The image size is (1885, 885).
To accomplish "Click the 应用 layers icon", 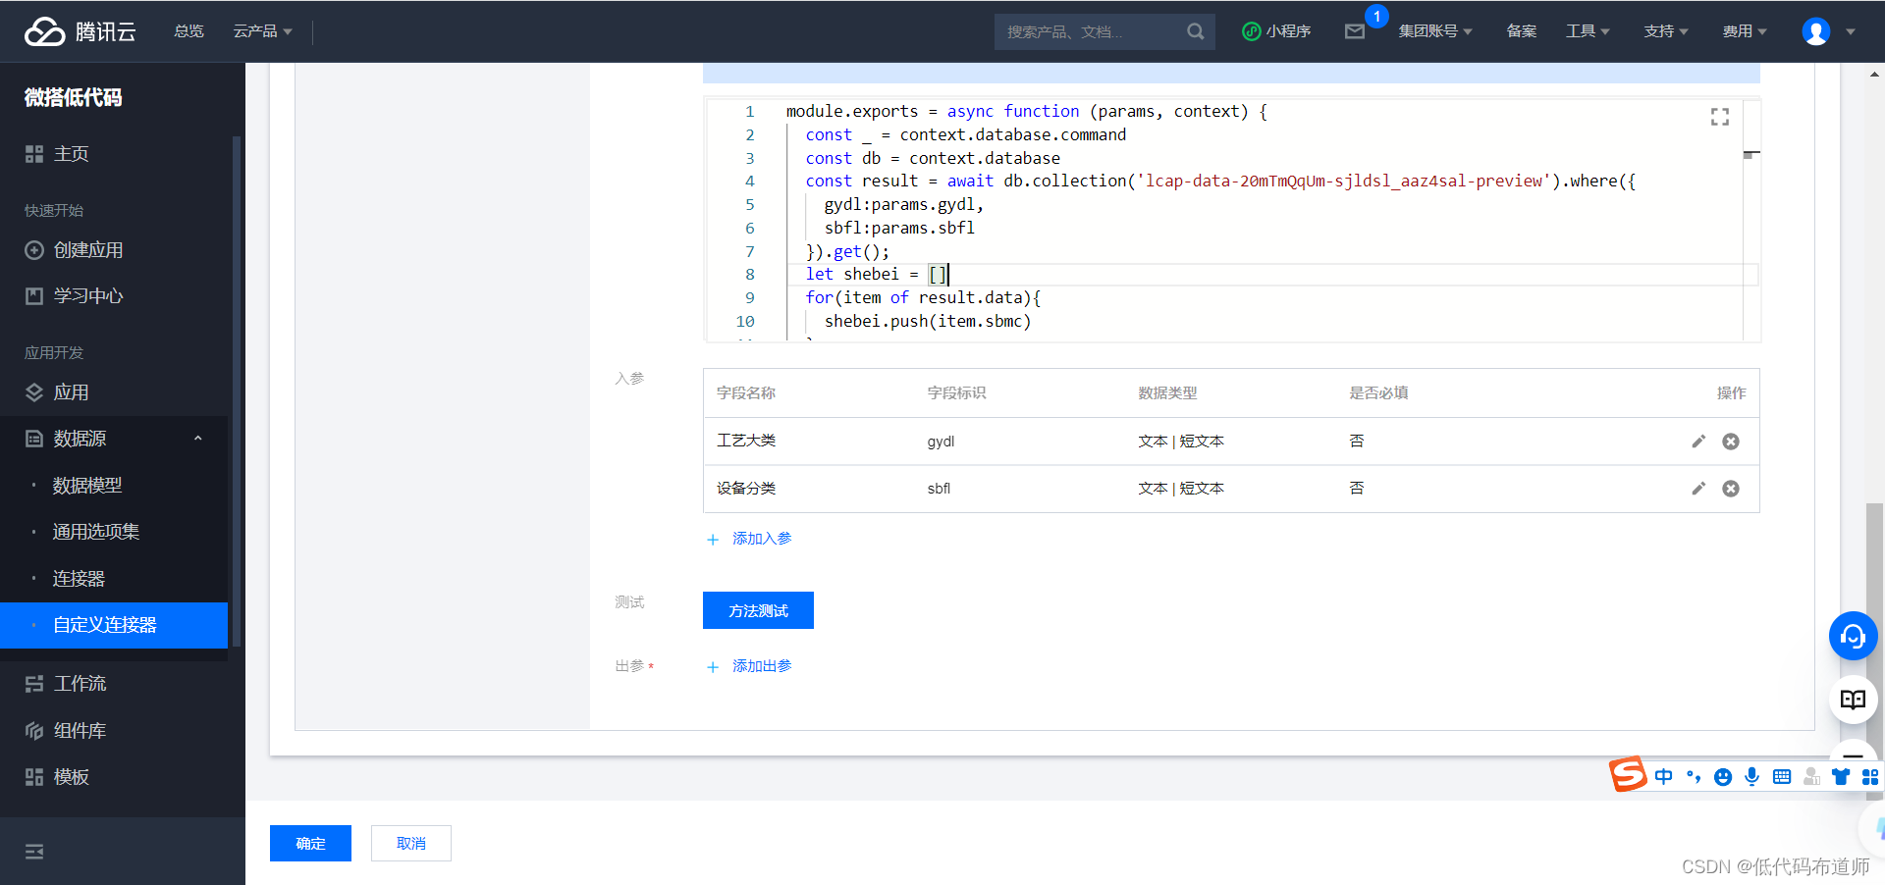I will pos(34,392).
